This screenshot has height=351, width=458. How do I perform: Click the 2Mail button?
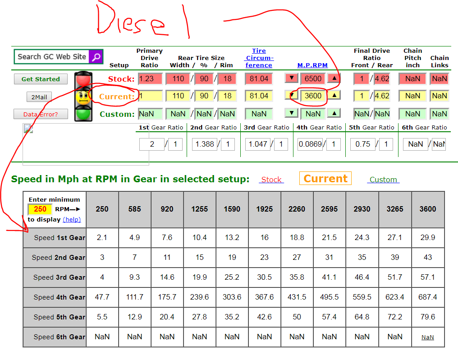click(x=39, y=97)
